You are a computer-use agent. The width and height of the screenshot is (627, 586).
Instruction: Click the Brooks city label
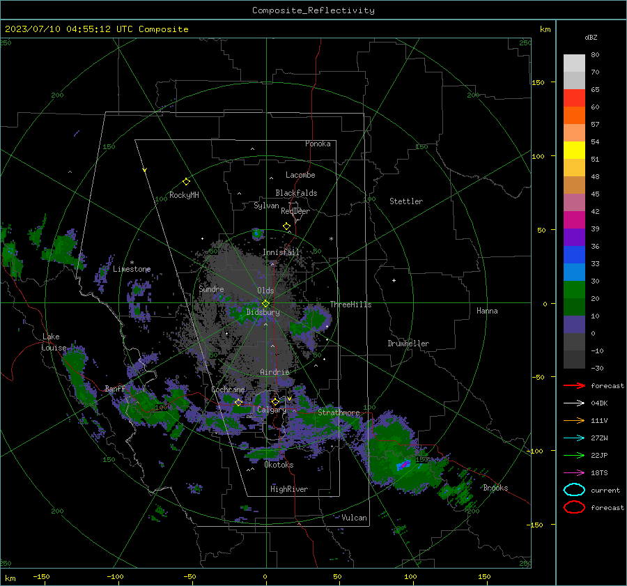pyautogui.click(x=495, y=488)
